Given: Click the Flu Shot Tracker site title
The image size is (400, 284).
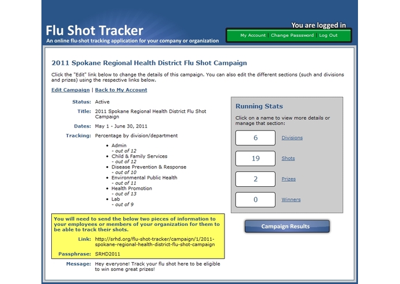Looking at the screenshot, I should click(94, 30).
